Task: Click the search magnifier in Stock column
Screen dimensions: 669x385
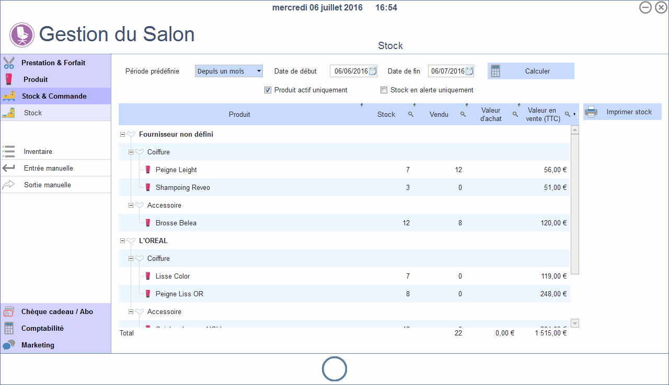Action: tap(411, 114)
